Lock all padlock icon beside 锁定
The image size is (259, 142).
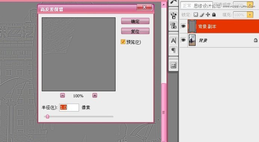pyautogui.click(x=214, y=15)
